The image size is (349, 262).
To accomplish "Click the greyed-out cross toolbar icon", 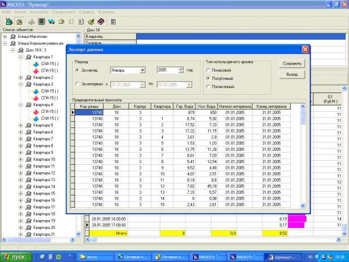I will [31, 22].
